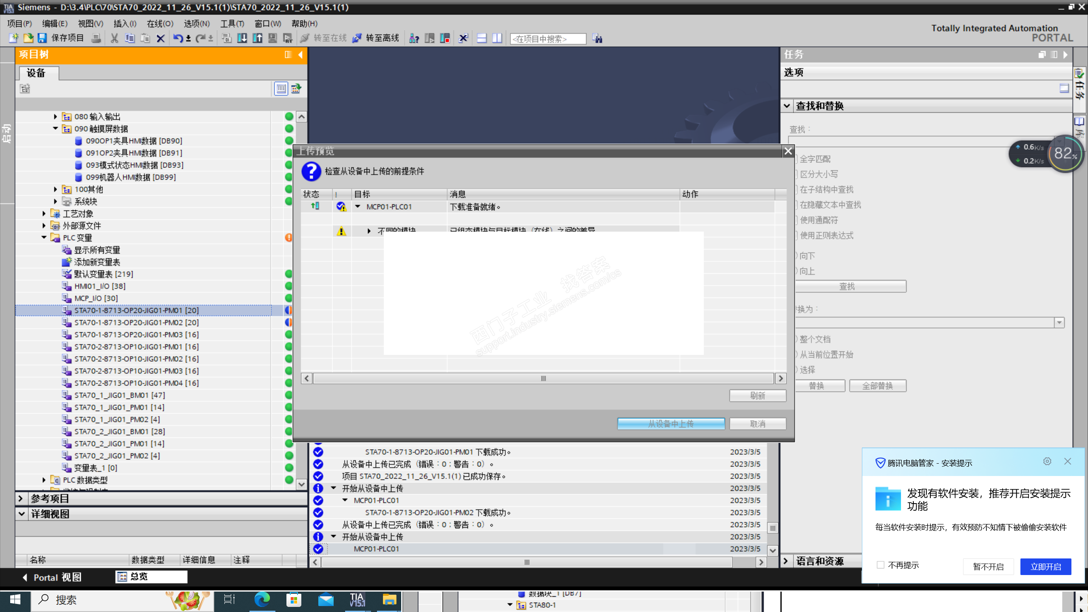Check the 不再提示 checkbox

881,565
